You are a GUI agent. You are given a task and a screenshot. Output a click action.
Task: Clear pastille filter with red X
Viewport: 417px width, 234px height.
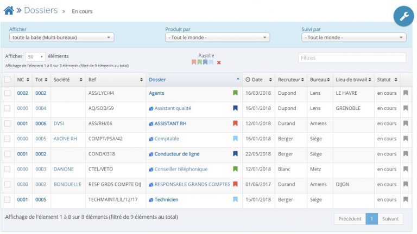tap(219, 63)
